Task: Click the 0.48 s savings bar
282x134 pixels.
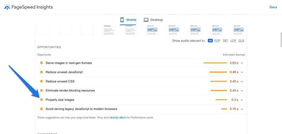Action: [218, 72]
